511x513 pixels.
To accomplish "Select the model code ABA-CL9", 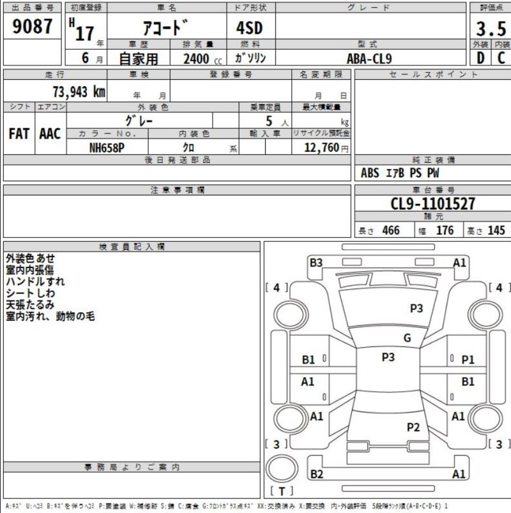I will tap(369, 59).
